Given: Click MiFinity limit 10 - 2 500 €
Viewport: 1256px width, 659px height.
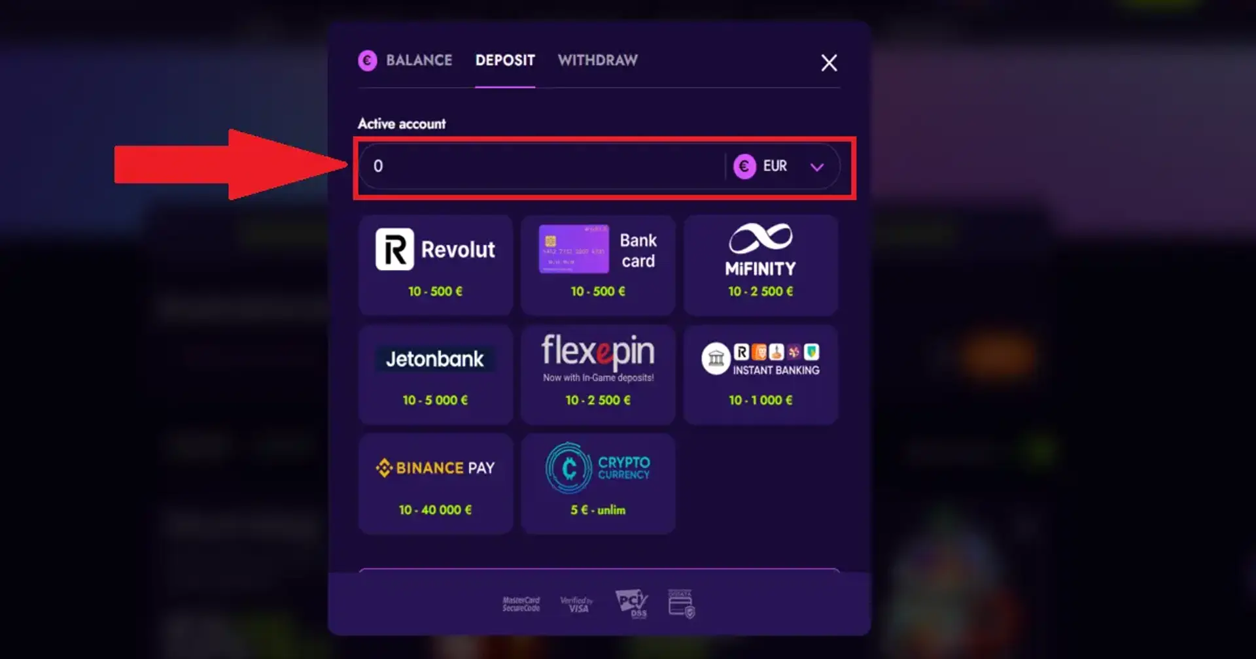Looking at the screenshot, I should (761, 291).
